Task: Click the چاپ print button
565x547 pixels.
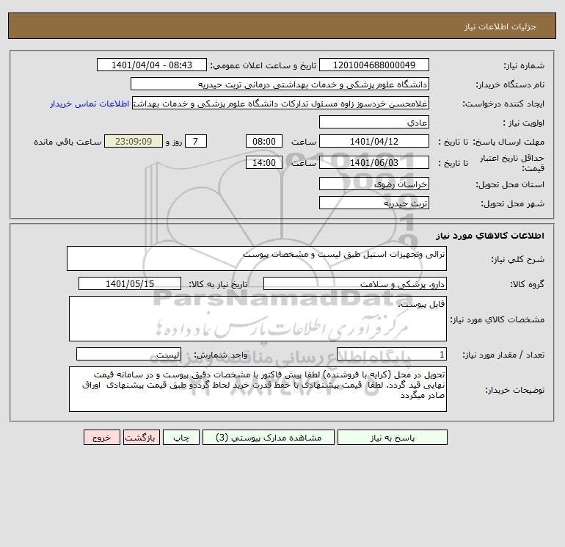Action: pos(181,438)
